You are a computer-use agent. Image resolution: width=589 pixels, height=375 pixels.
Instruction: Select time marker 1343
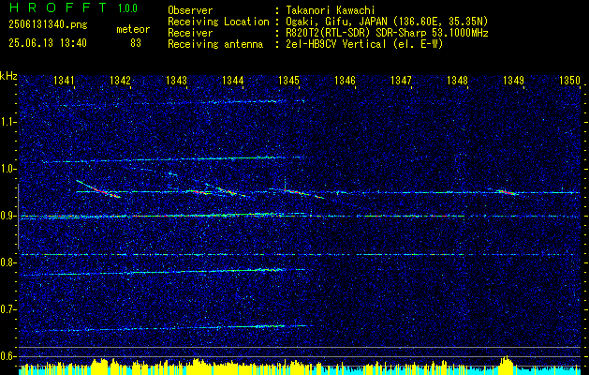177,80
